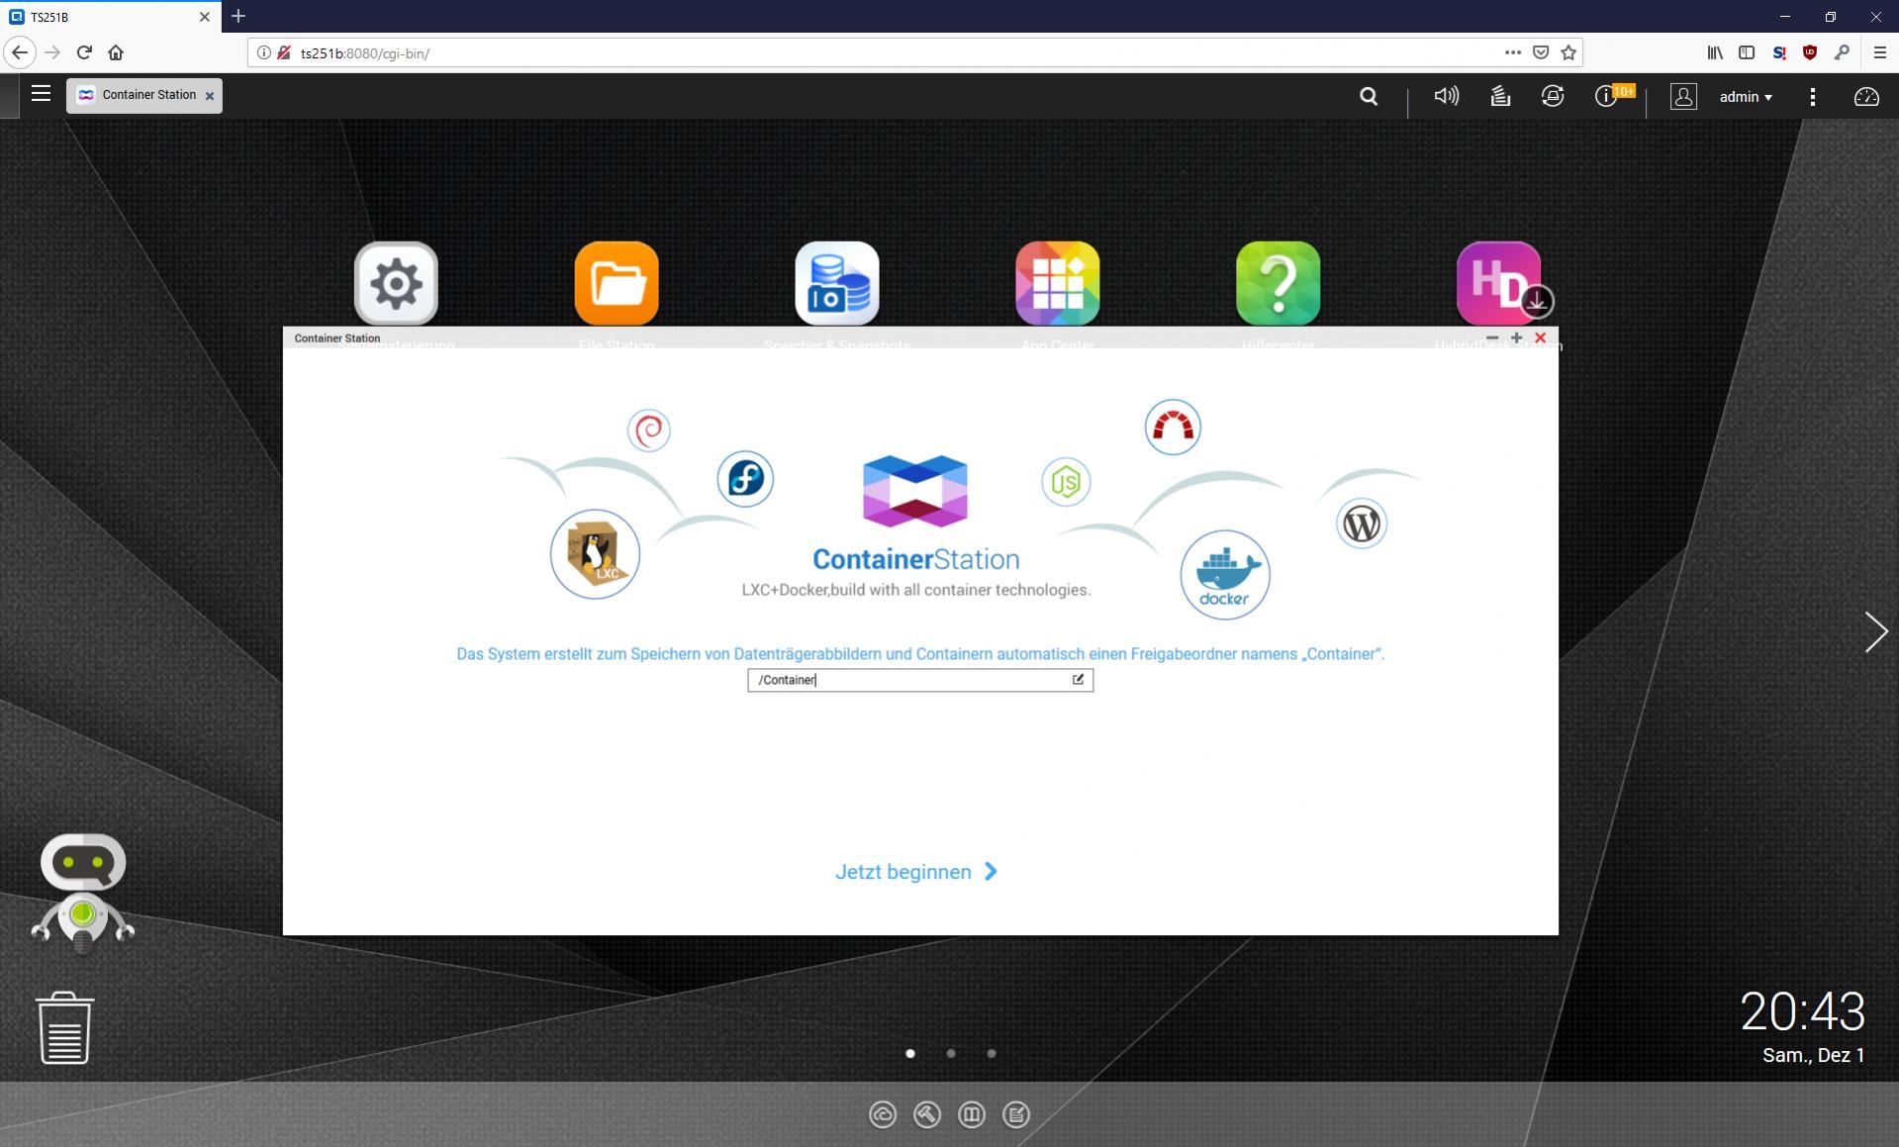Reload the browser page
1899x1147 pixels.
click(84, 52)
